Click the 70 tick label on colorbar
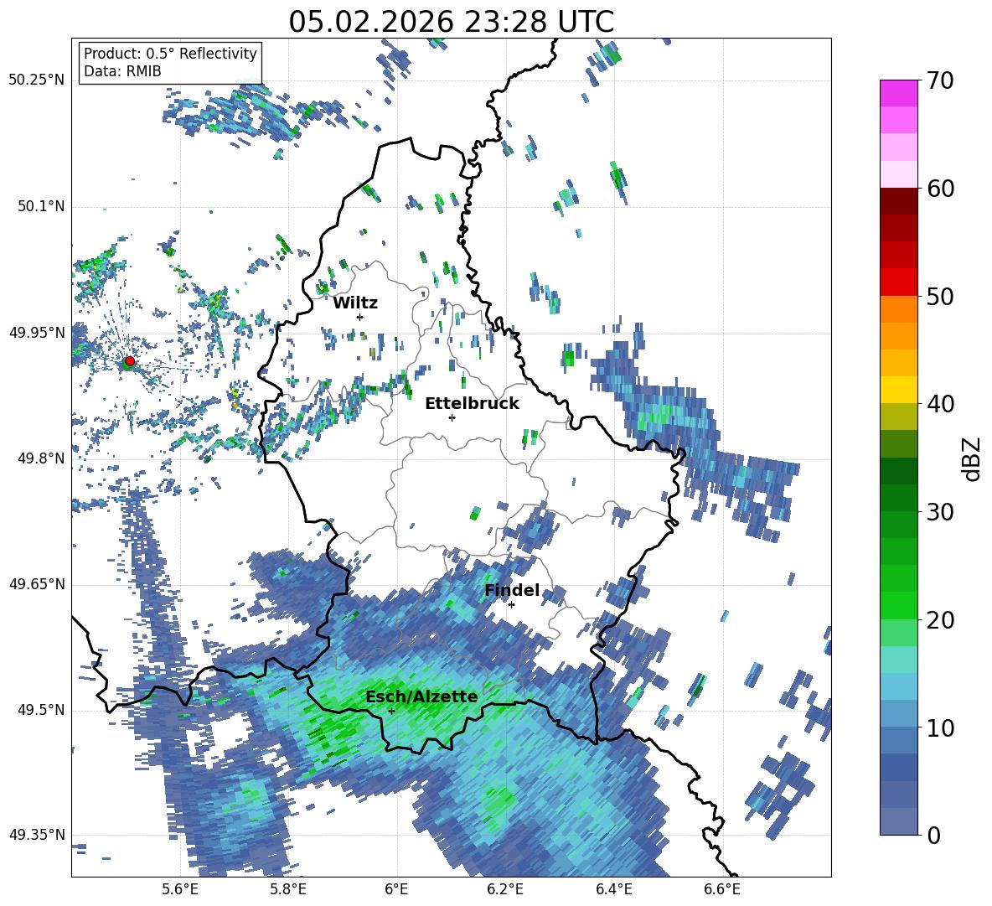The image size is (992, 906). tap(940, 81)
